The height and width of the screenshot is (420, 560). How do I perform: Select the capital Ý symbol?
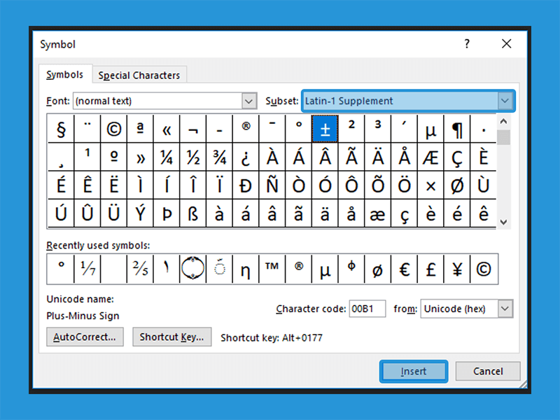[x=141, y=213]
